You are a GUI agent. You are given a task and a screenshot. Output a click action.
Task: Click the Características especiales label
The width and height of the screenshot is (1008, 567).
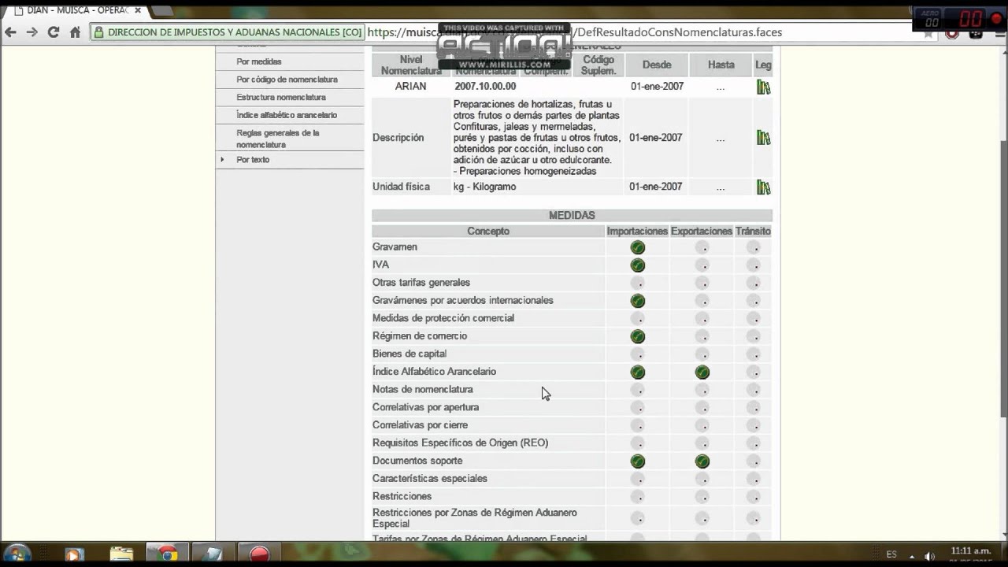point(430,479)
